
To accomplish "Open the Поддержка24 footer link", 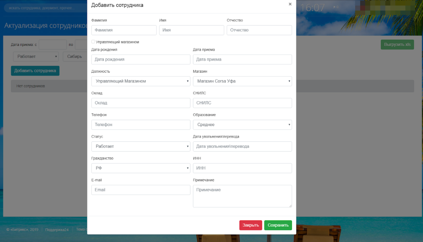I will (57, 230).
